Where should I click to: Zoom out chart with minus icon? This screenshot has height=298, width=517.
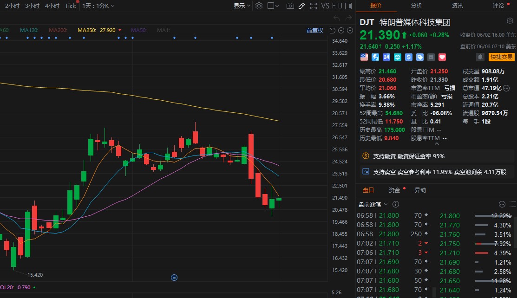pos(341,31)
